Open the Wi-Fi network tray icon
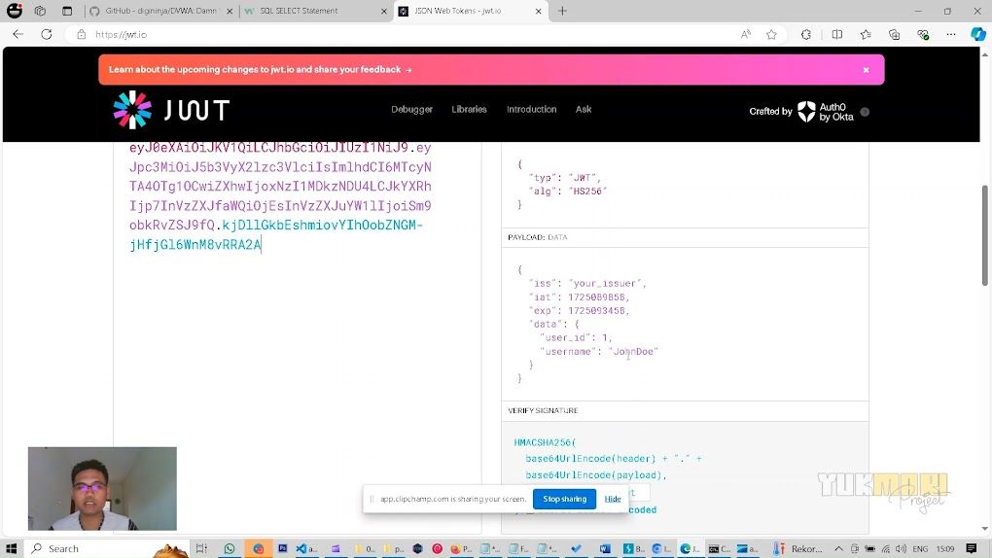 886,548
